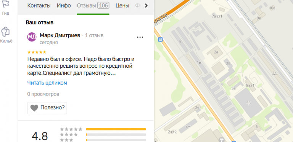Click the 1 отзыв review count
The image size is (293, 142).
tap(94, 35)
